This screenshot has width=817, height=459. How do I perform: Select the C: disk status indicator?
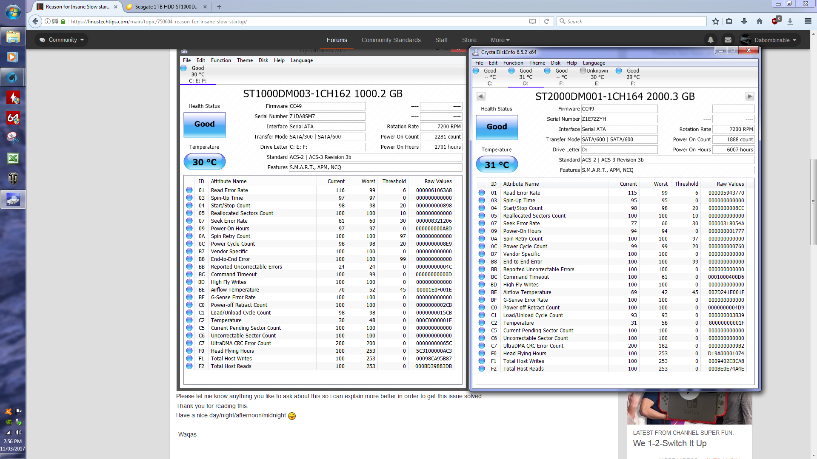click(490, 77)
